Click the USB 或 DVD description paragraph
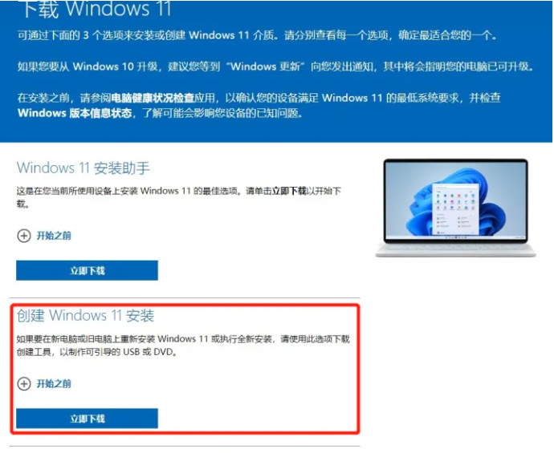Viewport: 554px width, 453px height. pos(183,346)
